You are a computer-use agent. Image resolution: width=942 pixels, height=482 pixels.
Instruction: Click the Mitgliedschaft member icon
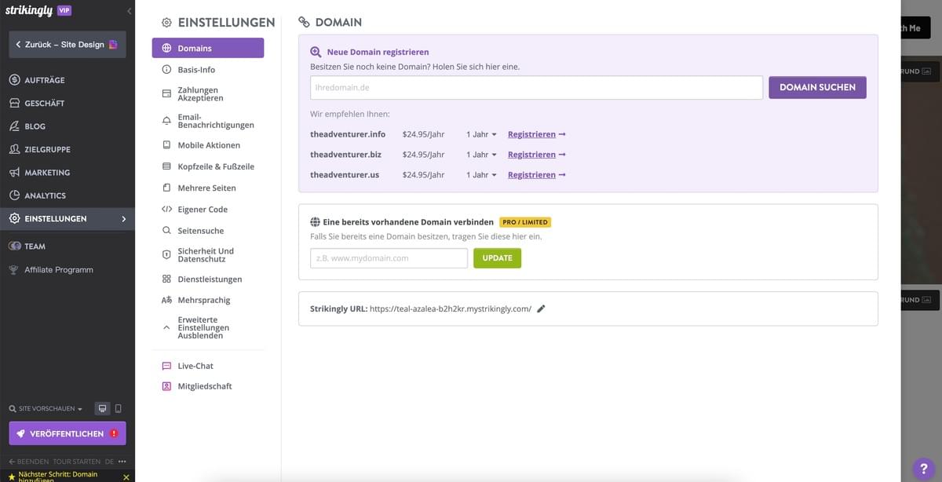coord(166,386)
